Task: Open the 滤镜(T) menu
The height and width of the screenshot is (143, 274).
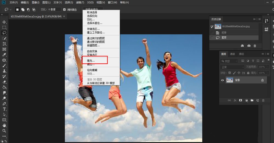Action: tap(80, 2)
